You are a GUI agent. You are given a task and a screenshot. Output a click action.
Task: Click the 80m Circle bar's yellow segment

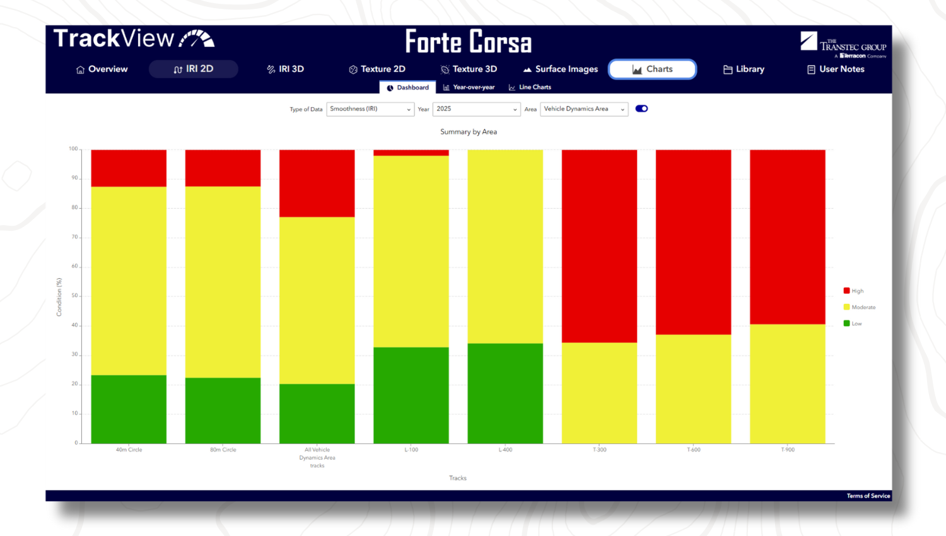[223, 282]
